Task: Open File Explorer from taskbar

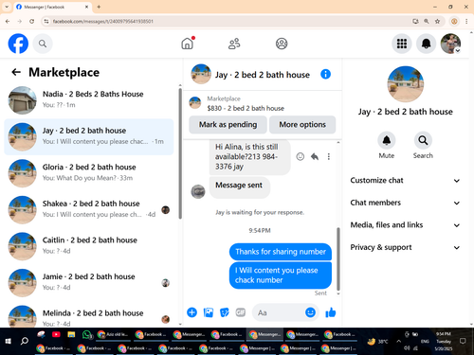Action: [71, 334]
